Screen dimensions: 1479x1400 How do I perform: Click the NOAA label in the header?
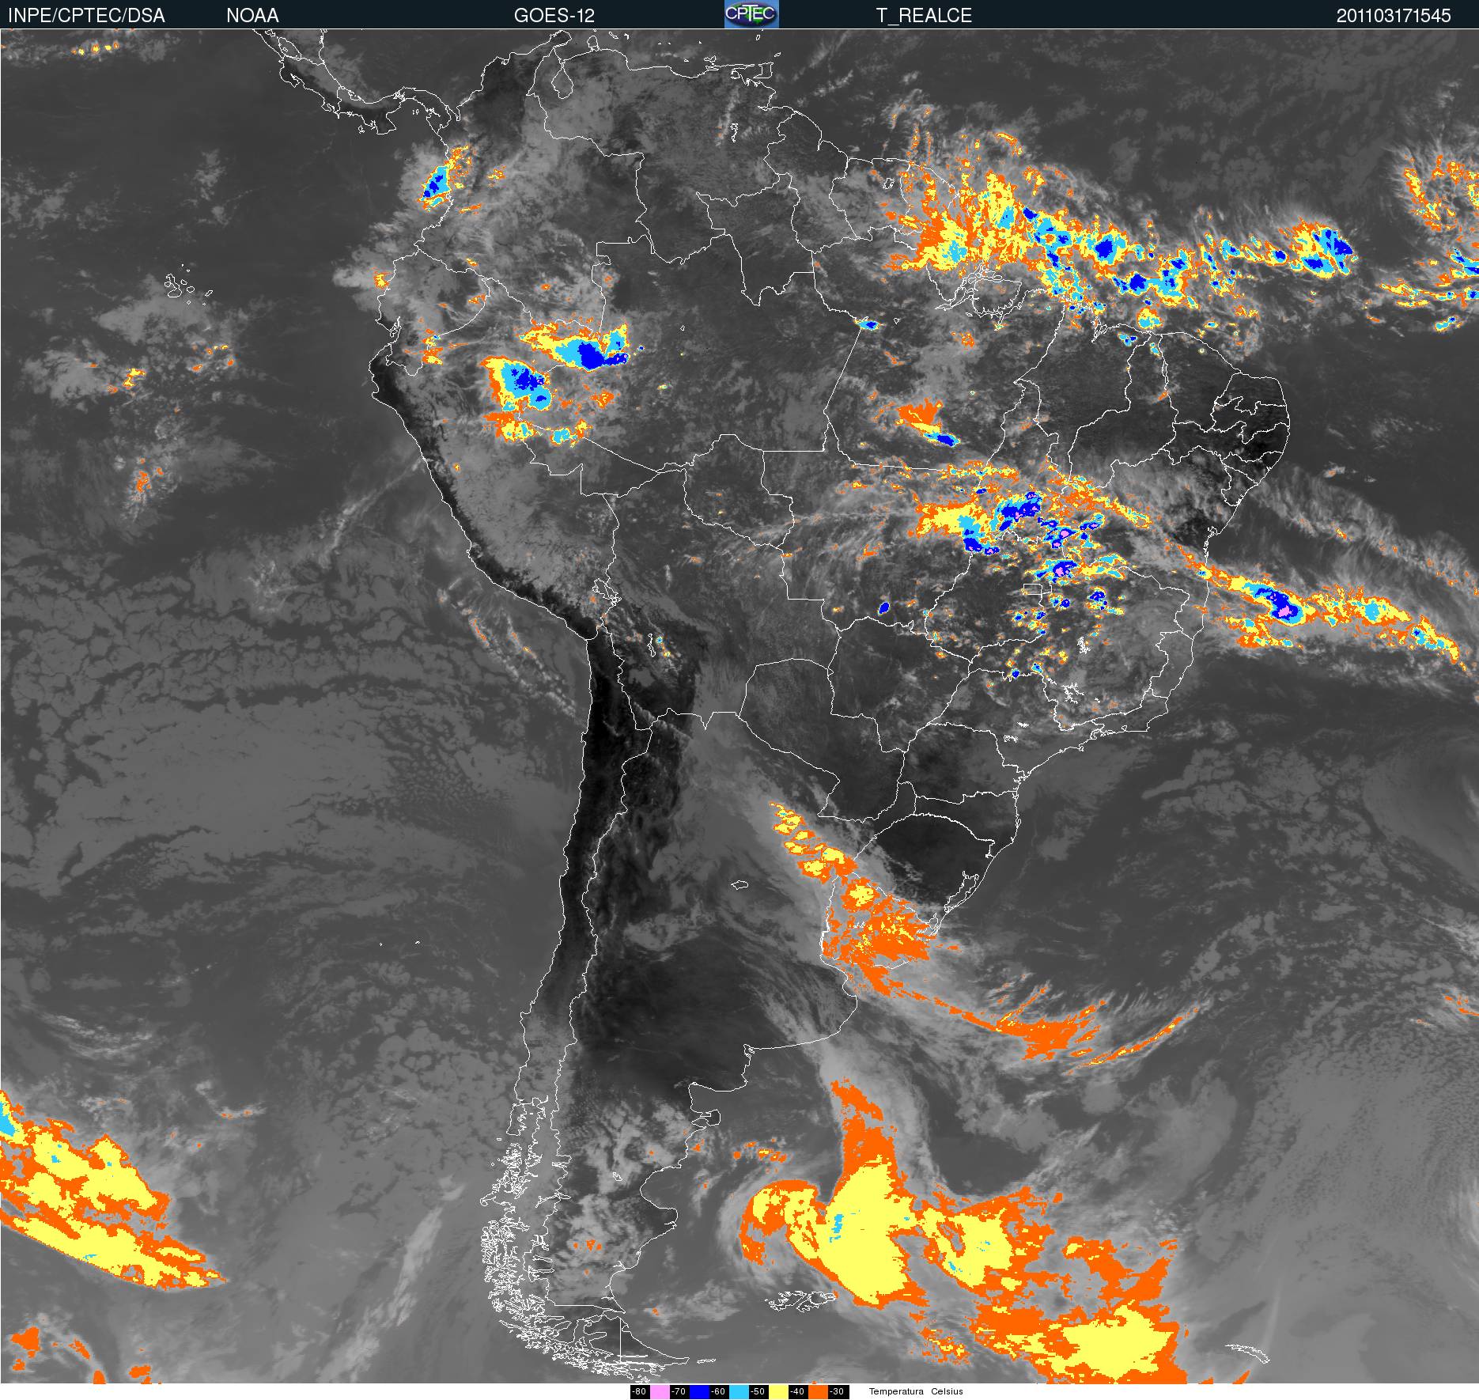pyautogui.click(x=252, y=16)
